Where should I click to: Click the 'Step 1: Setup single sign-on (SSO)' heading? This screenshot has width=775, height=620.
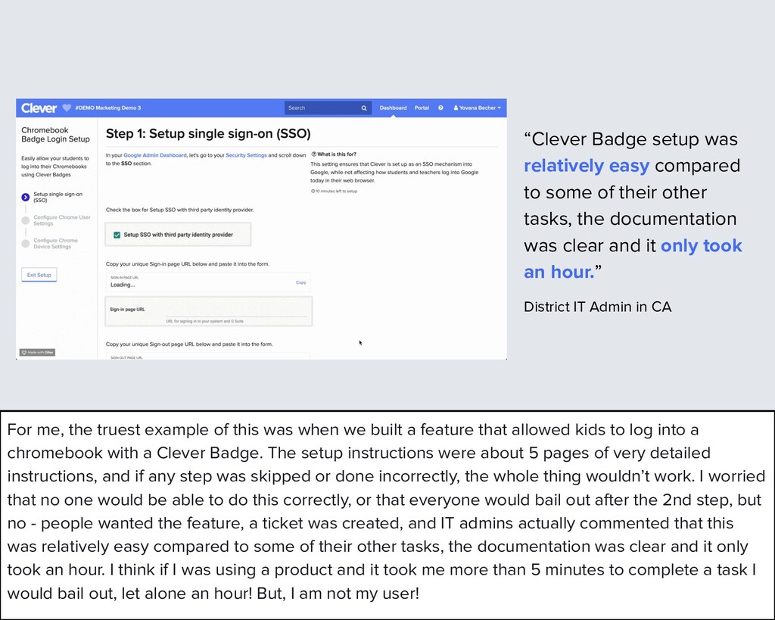pos(208,134)
